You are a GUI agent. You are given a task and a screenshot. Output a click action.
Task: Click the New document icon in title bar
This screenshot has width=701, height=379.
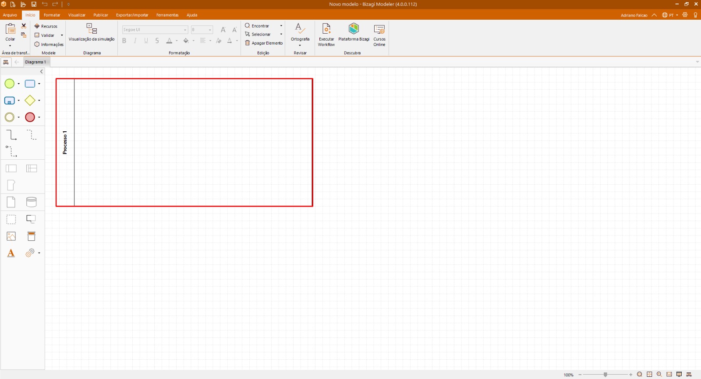13,4
